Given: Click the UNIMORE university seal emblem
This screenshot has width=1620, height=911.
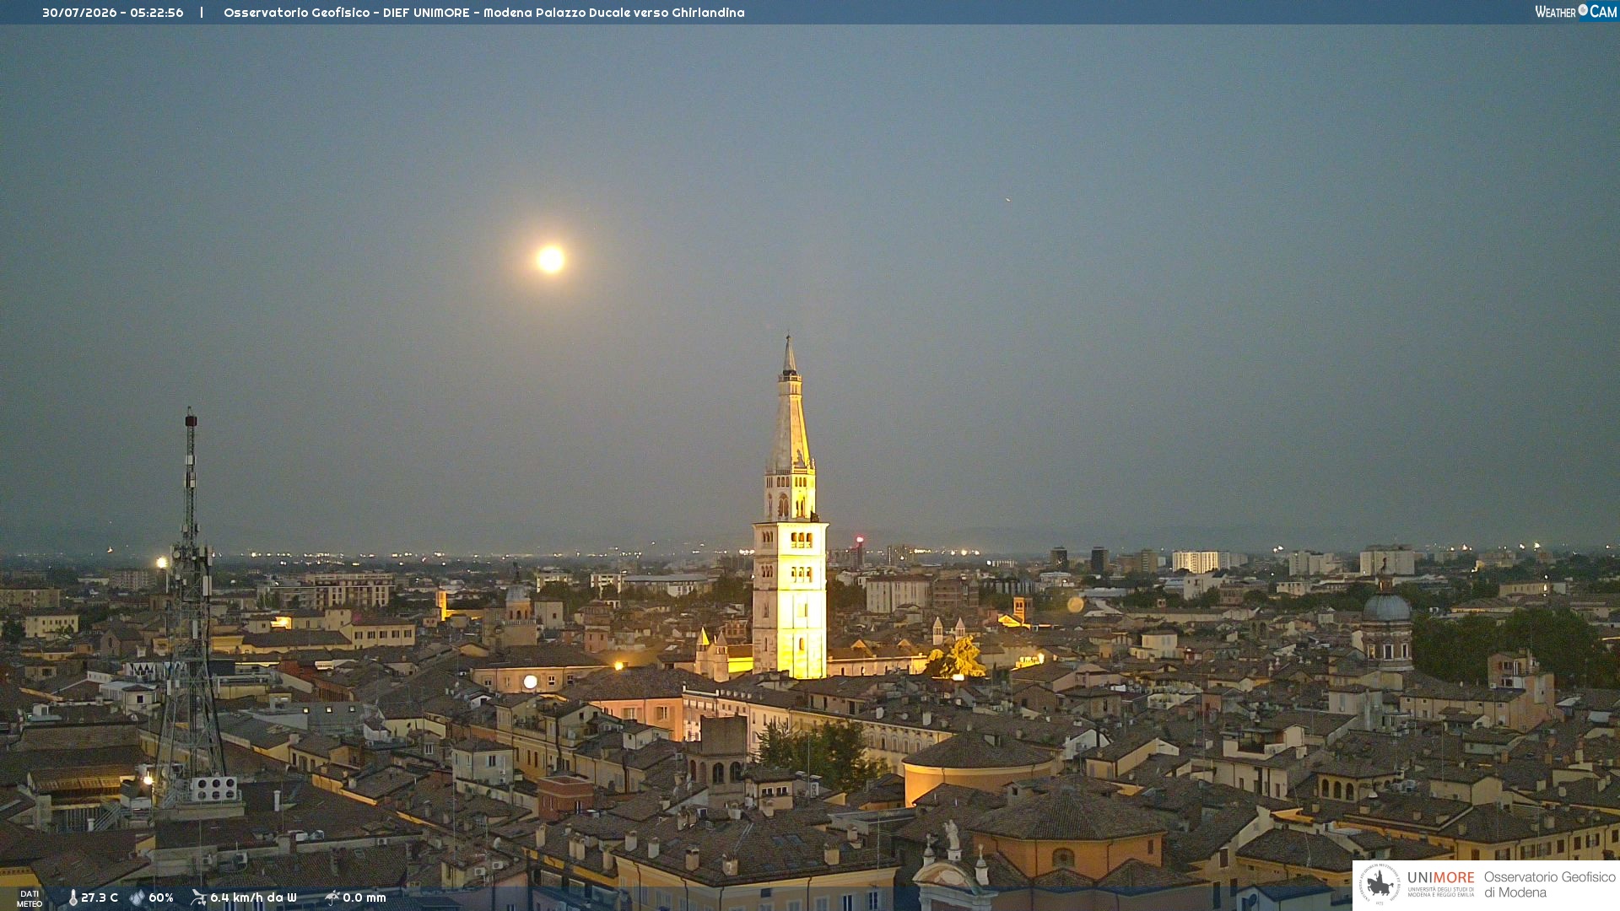Looking at the screenshot, I should click(1380, 884).
